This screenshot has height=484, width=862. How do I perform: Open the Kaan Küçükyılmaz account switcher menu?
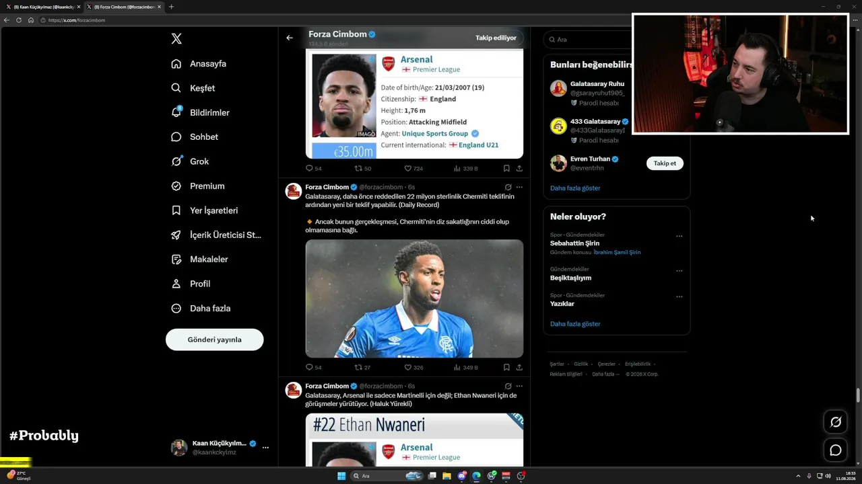point(220,447)
